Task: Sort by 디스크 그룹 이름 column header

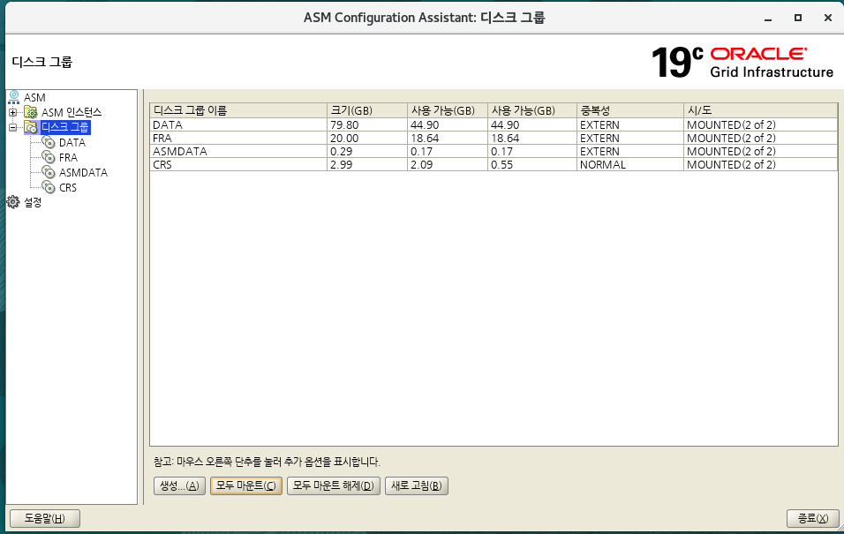Action: point(237,110)
